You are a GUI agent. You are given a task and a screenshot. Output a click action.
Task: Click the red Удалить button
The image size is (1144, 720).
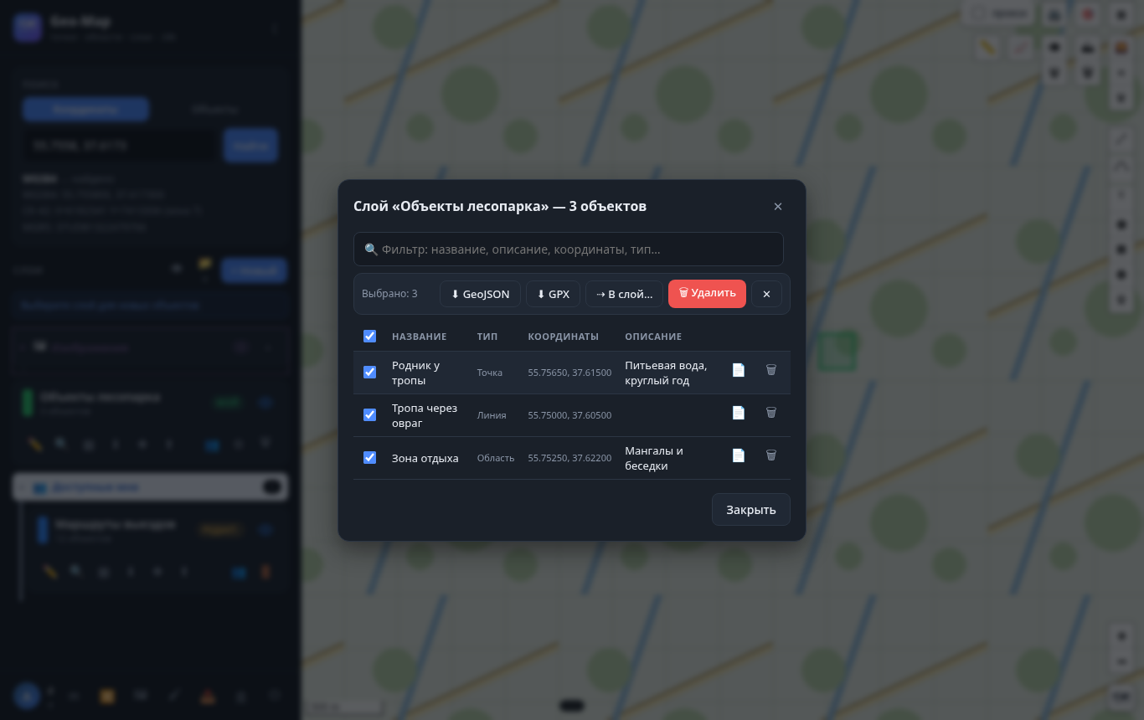point(707,294)
